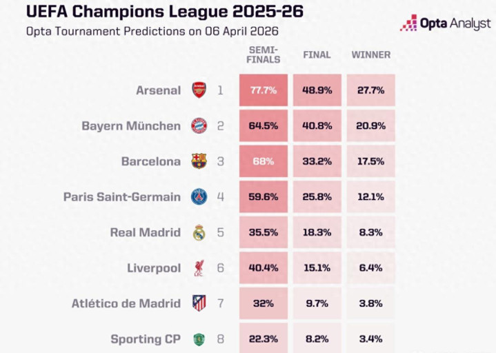The width and height of the screenshot is (496, 353).
Task: Click Barcelona's 68% semi-finals cell
Action: click(264, 161)
